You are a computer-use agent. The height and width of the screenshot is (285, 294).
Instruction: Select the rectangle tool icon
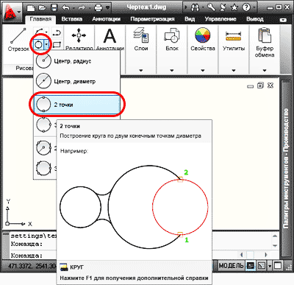[x=57, y=45]
